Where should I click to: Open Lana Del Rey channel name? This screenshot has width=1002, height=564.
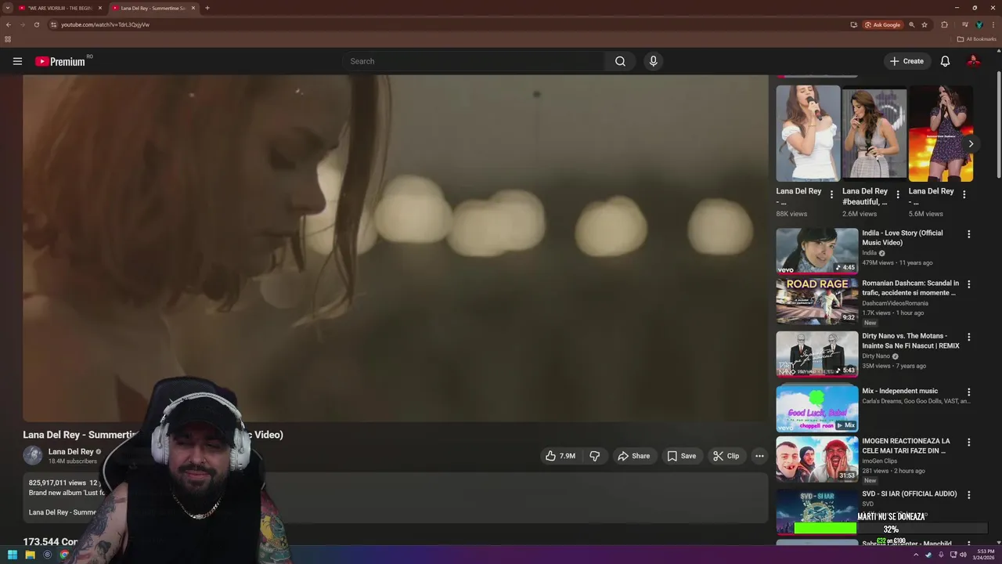click(x=70, y=451)
